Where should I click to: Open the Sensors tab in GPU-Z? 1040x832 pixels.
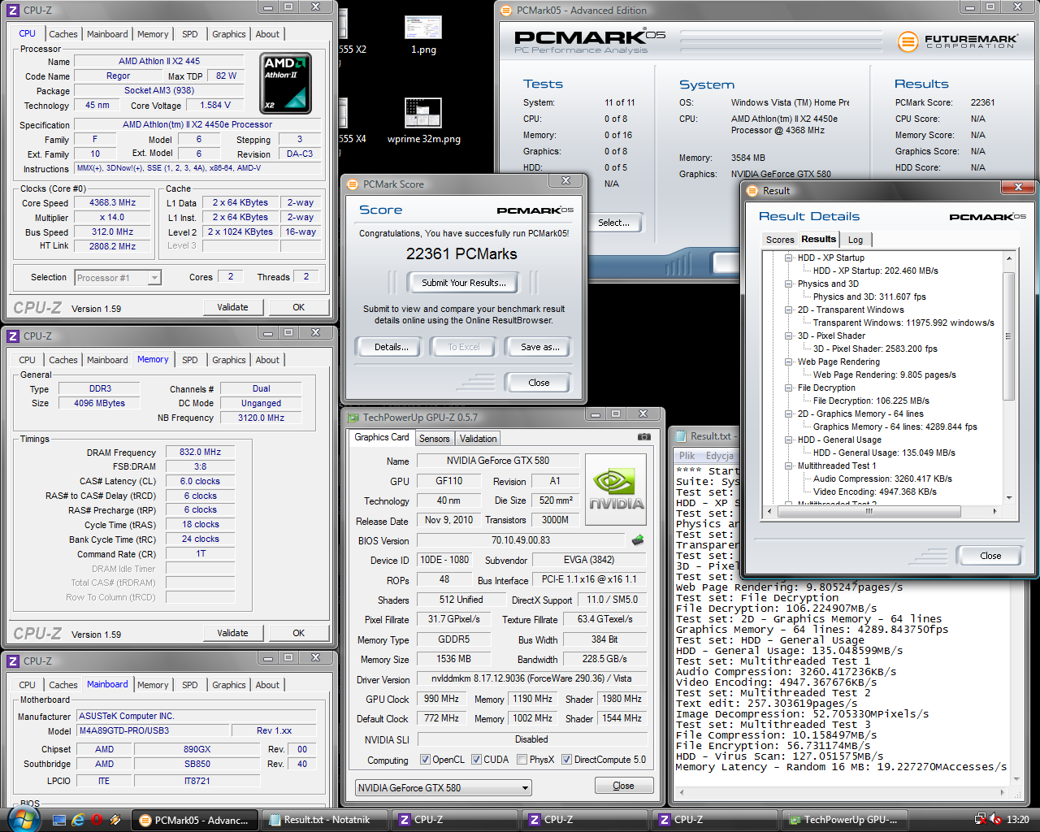[x=435, y=439]
